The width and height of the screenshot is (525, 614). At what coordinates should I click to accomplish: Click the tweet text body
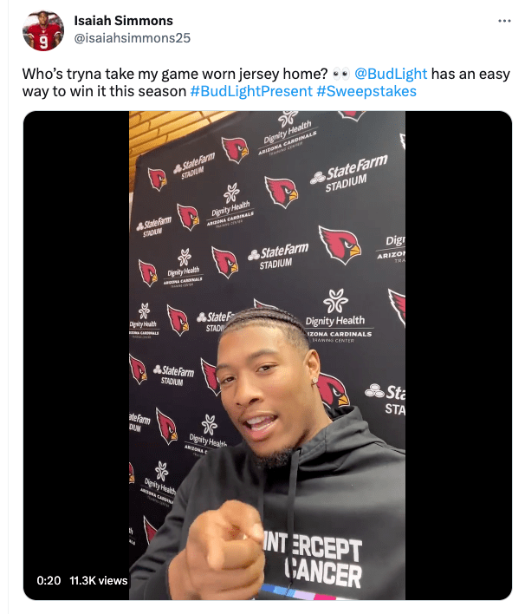tap(266, 82)
